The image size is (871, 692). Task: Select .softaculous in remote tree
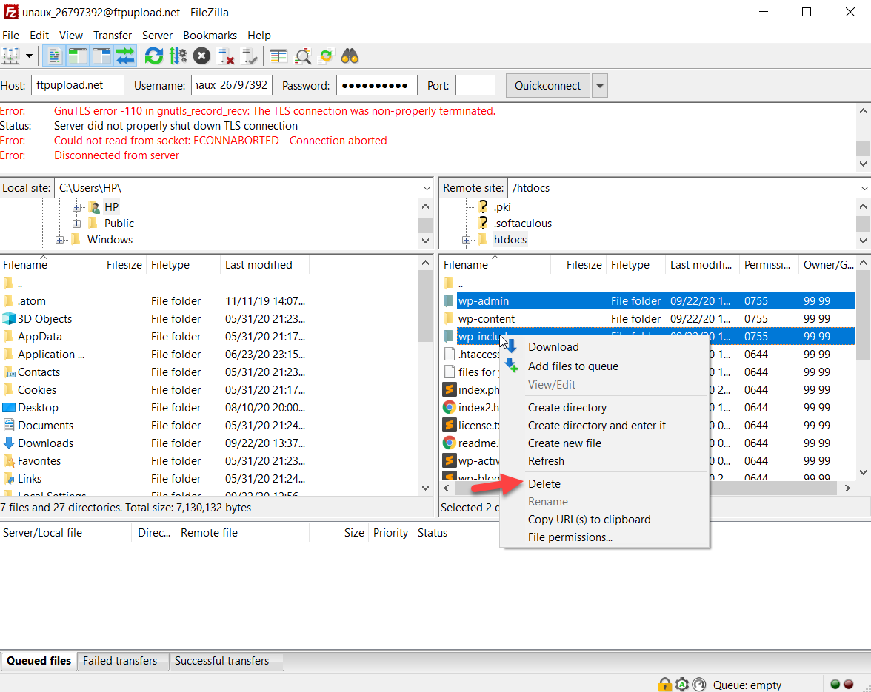tap(523, 224)
